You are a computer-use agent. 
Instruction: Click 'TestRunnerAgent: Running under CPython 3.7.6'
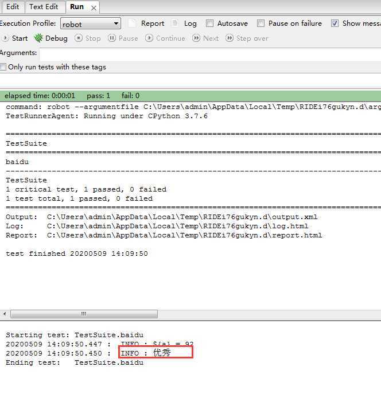107,116
